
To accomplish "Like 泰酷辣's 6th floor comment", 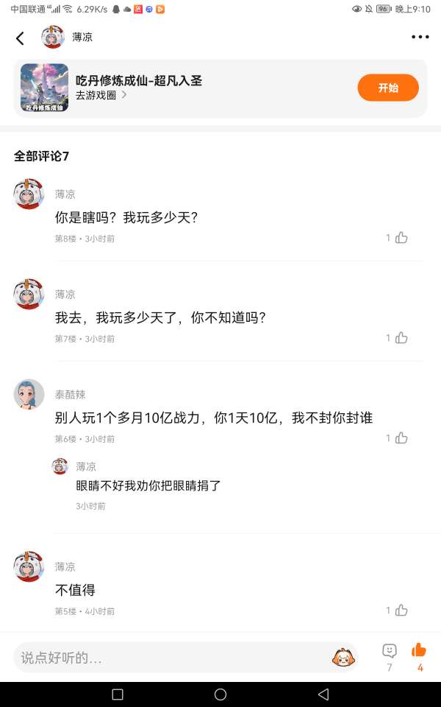I will [x=401, y=437].
